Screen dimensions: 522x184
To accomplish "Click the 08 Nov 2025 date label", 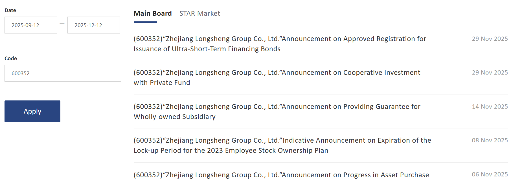I will pos(490,140).
